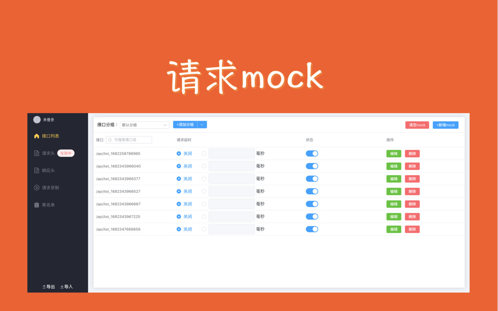The width and height of the screenshot is (498, 311).
Task: Open 接口列表 home icon
Action: [37, 136]
